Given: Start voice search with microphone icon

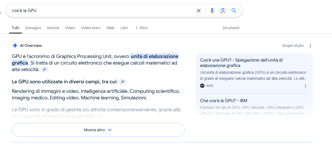Looking at the screenshot, I should [x=212, y=11].
